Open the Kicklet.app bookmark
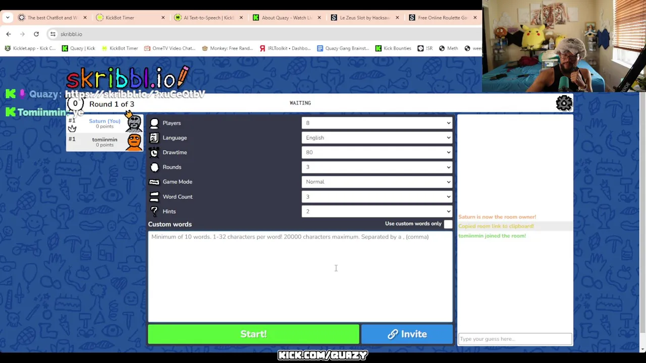 [30, 48]
